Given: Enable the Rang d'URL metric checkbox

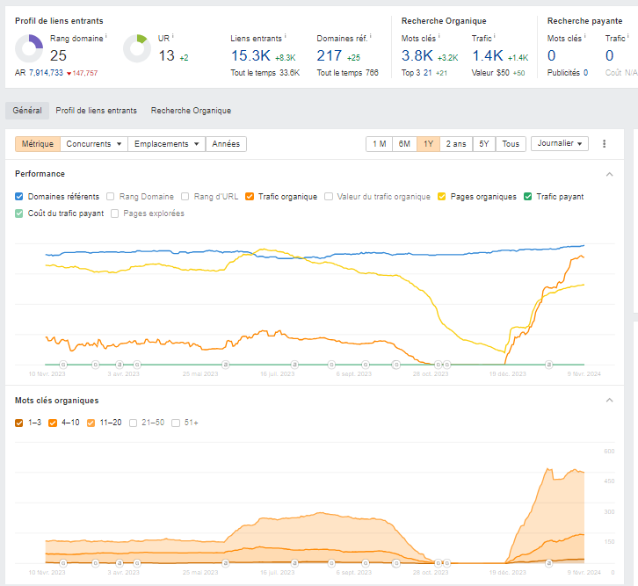Looking at the screenshot, I should 185,197.
